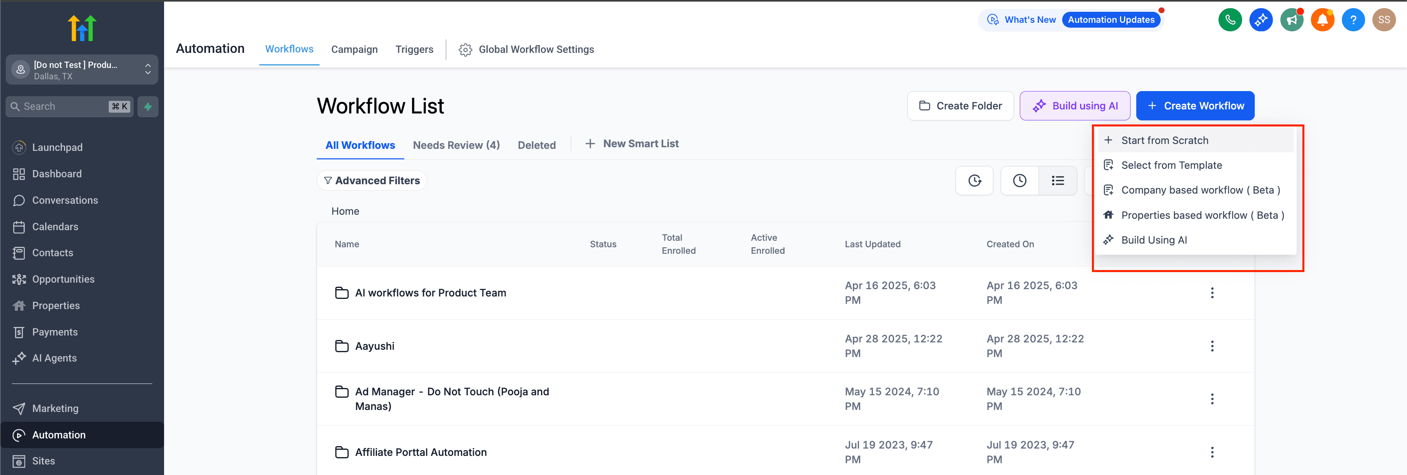Open the orange notifications bell

point(1322,20)
